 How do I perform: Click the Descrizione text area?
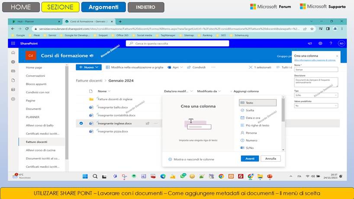[x=316, y=82]
